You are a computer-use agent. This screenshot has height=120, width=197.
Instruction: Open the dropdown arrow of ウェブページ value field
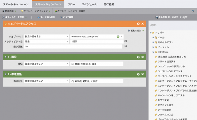(121, 36)
